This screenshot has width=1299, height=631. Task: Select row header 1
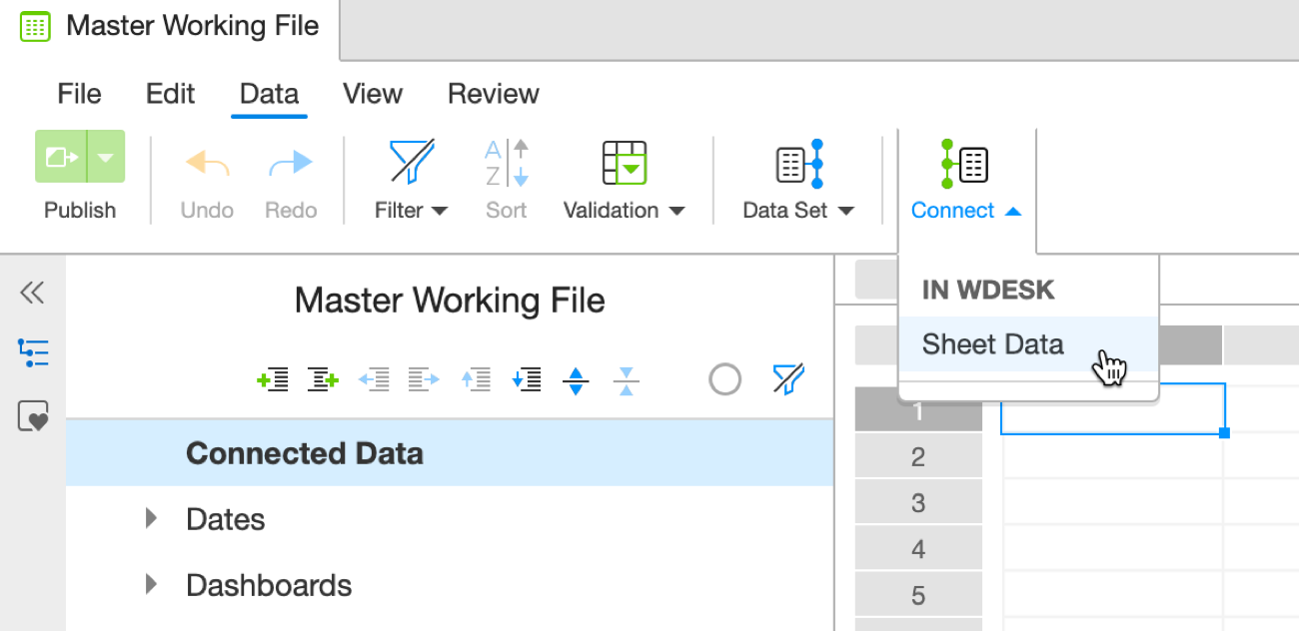[918, 410]
